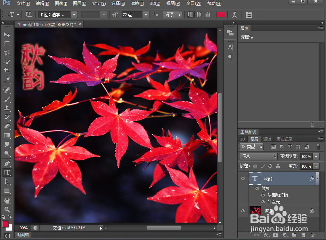The image size is (326, 240).
Task: Select the Pen tool
Action: click(x=7, y=163)
